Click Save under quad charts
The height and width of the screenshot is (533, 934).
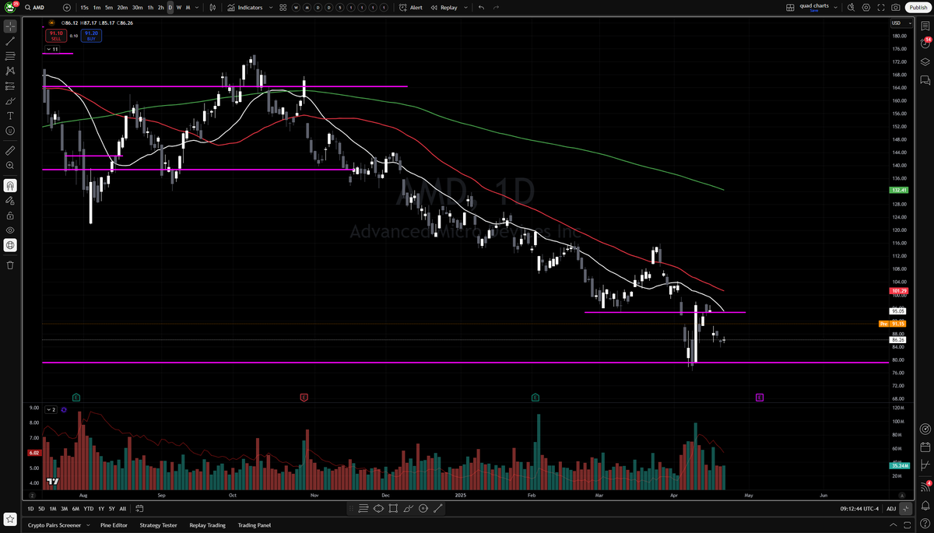[814, 10]
